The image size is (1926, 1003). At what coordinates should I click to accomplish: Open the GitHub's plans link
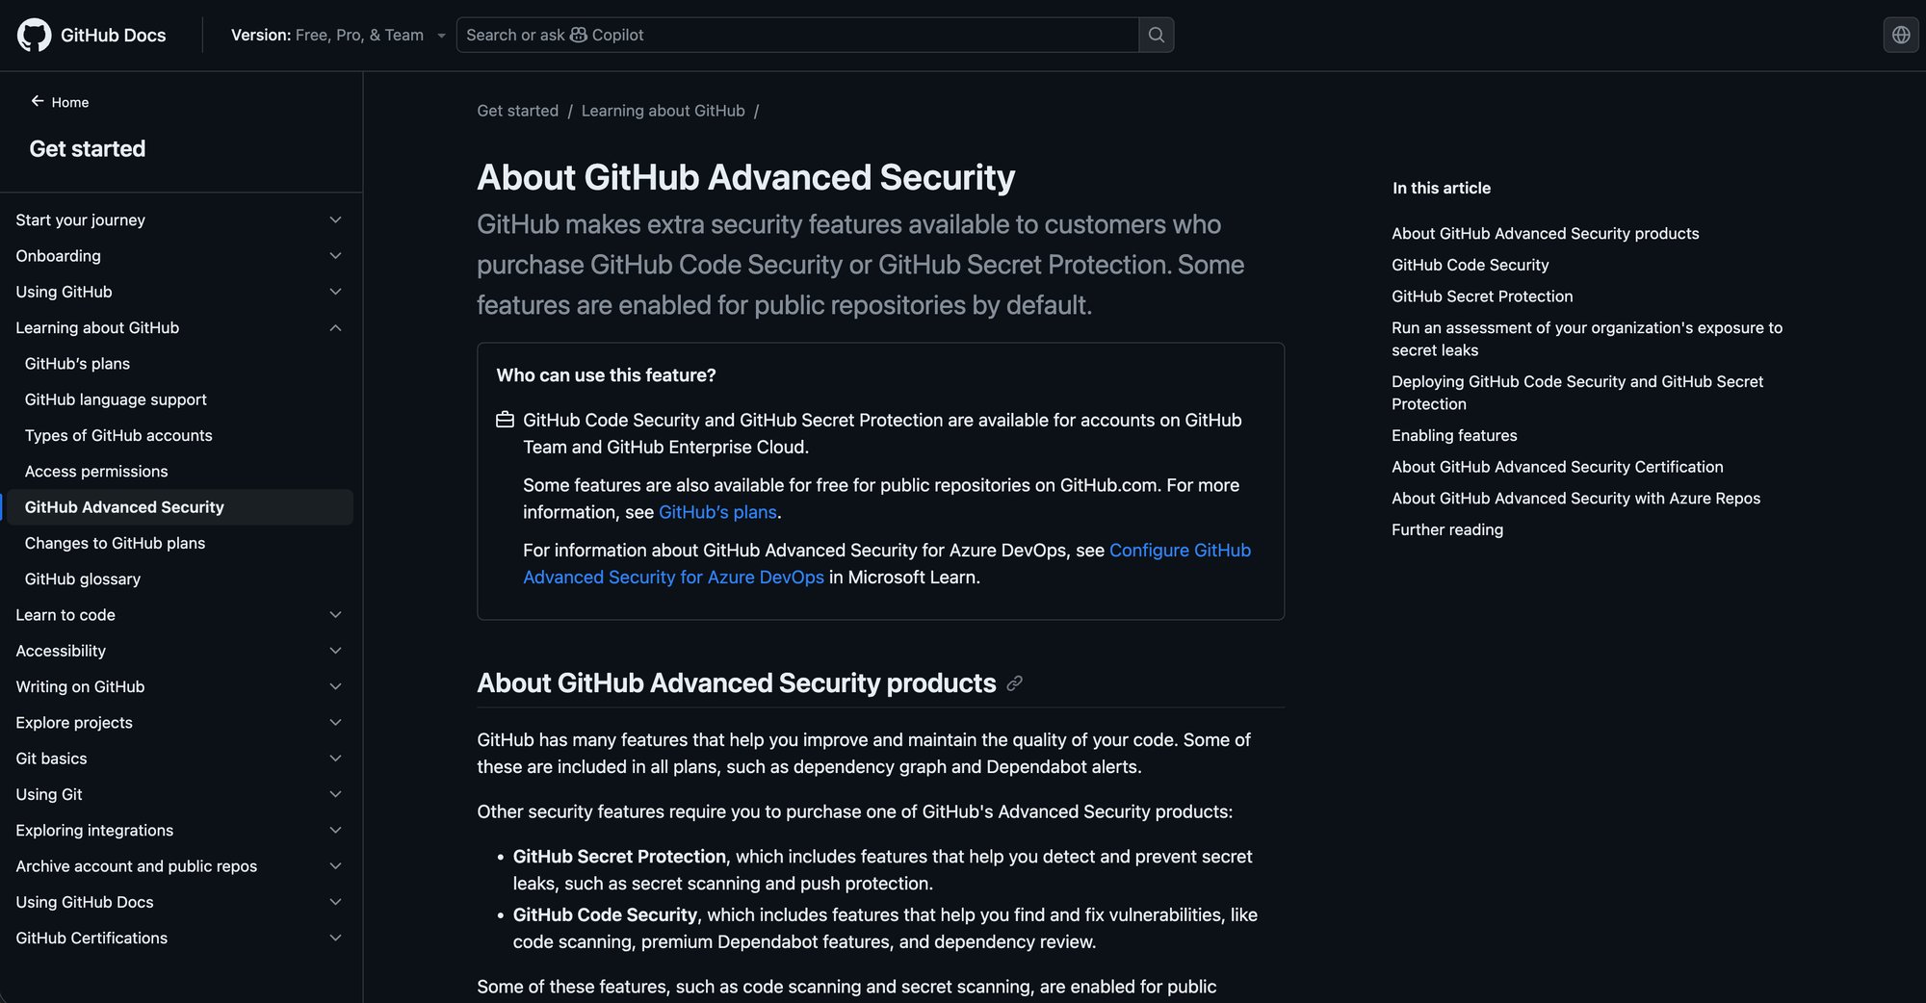716,512
